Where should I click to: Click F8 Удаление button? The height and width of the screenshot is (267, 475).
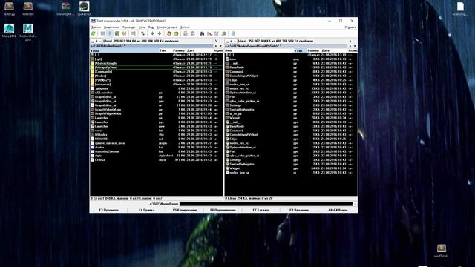coord(299,210)
